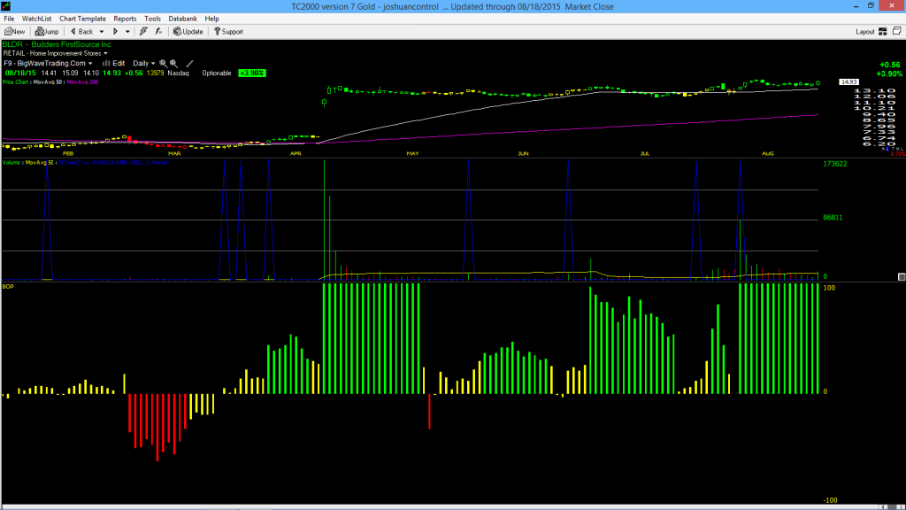Click the %True condition indicator label

(113, 163)
